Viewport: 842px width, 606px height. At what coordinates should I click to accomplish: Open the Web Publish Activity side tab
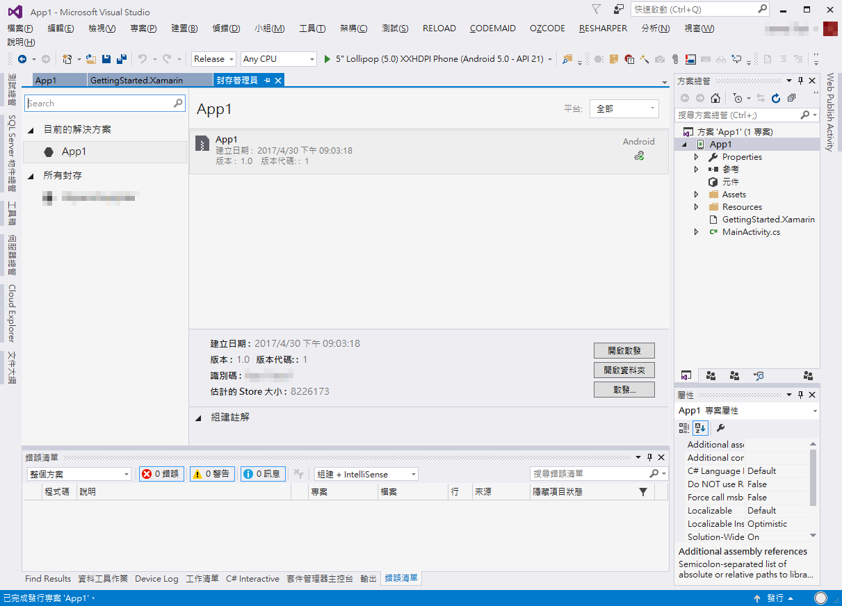tap(830, 112)
